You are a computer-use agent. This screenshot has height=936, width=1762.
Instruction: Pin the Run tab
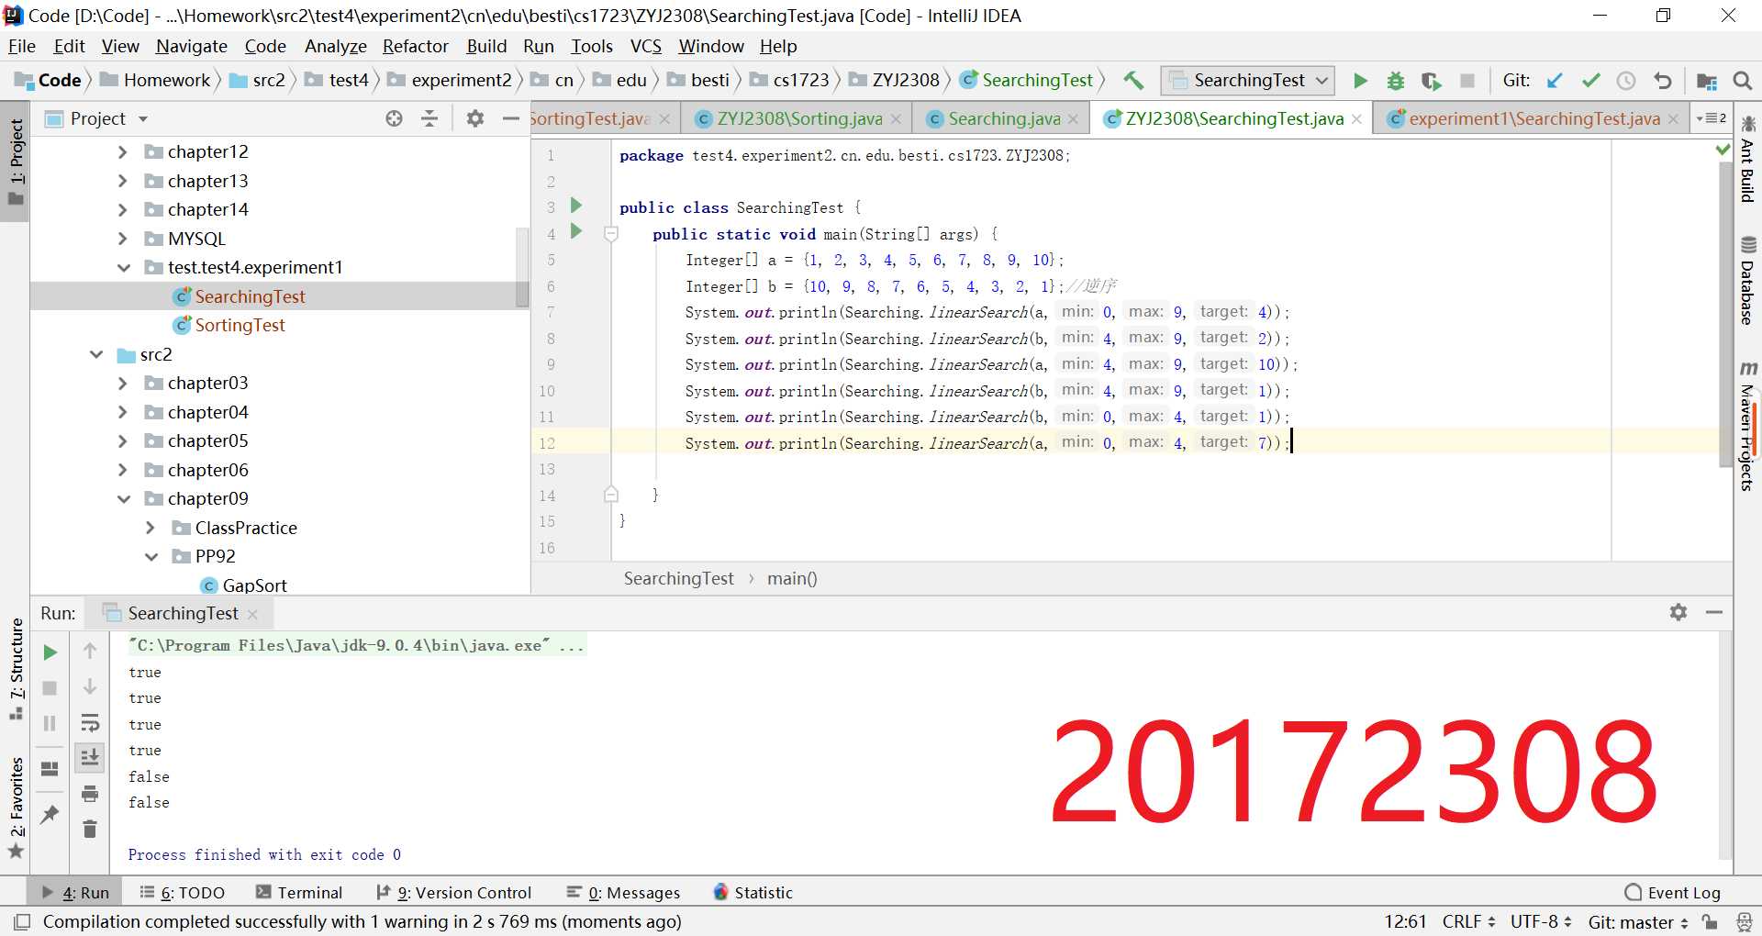(x=50, y=814)
